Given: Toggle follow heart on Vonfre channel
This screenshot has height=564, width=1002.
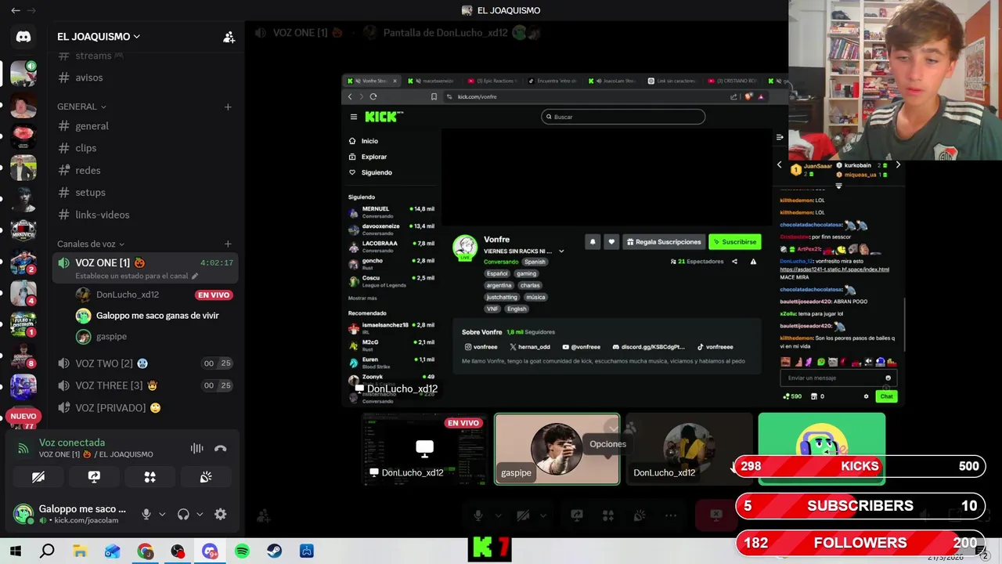Looking at the screenshot, I should tap(611, 242).
